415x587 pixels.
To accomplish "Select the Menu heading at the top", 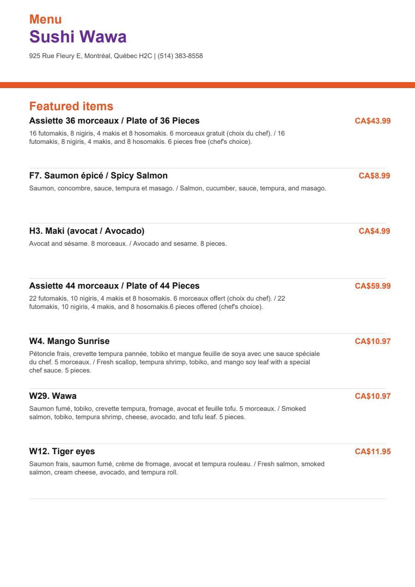I will pos(46,19).
